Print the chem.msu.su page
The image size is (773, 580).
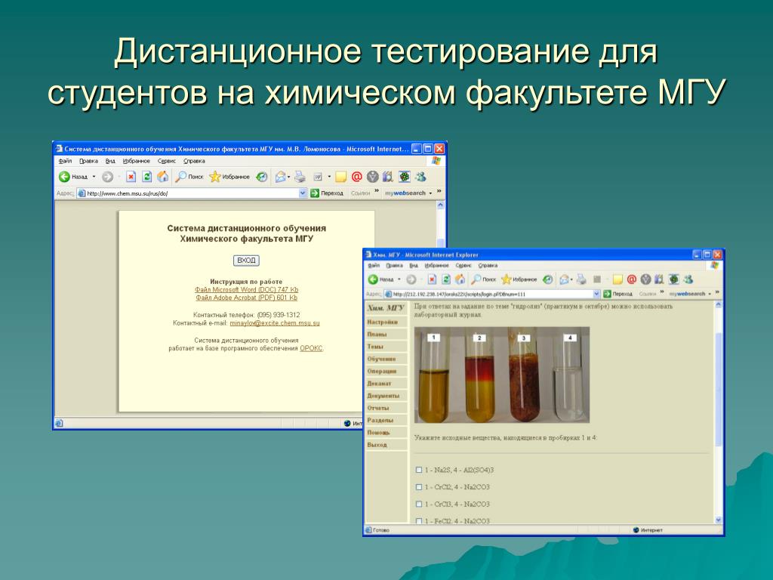(300, 177)
